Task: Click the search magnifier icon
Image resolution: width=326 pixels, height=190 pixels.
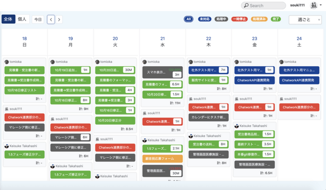Action: [246, 6]
